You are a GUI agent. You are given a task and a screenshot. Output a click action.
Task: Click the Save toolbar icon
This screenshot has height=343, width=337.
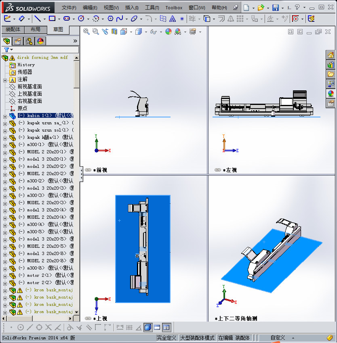click(276, 8)
